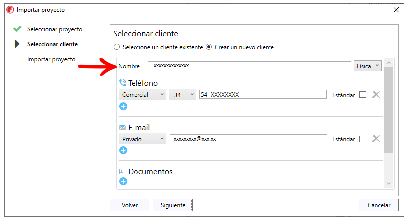
Task: Add a new document entry
Action: pyautogui.click(x=123, y=181)
